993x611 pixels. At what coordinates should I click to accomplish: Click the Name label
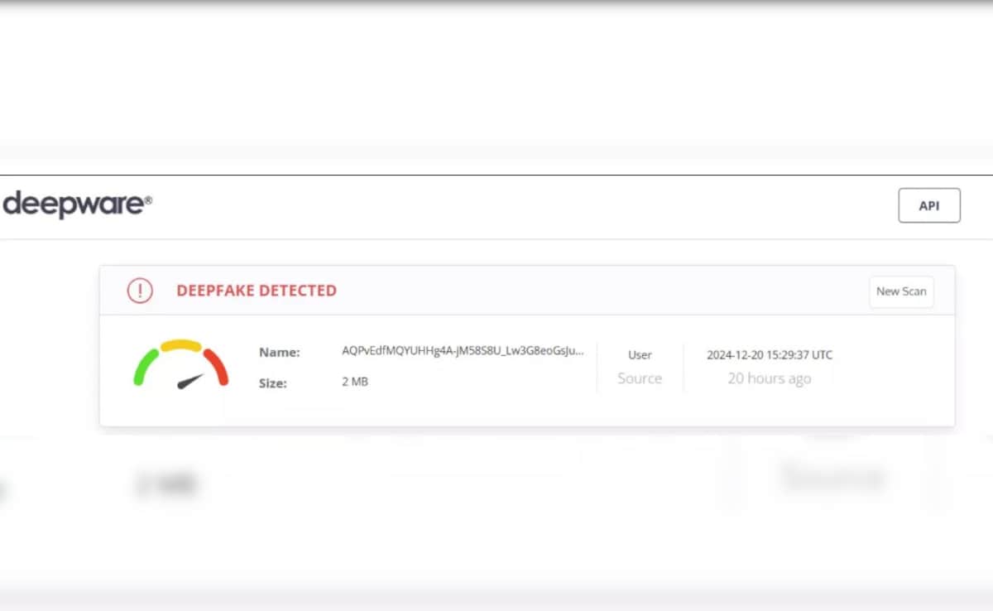279,352
